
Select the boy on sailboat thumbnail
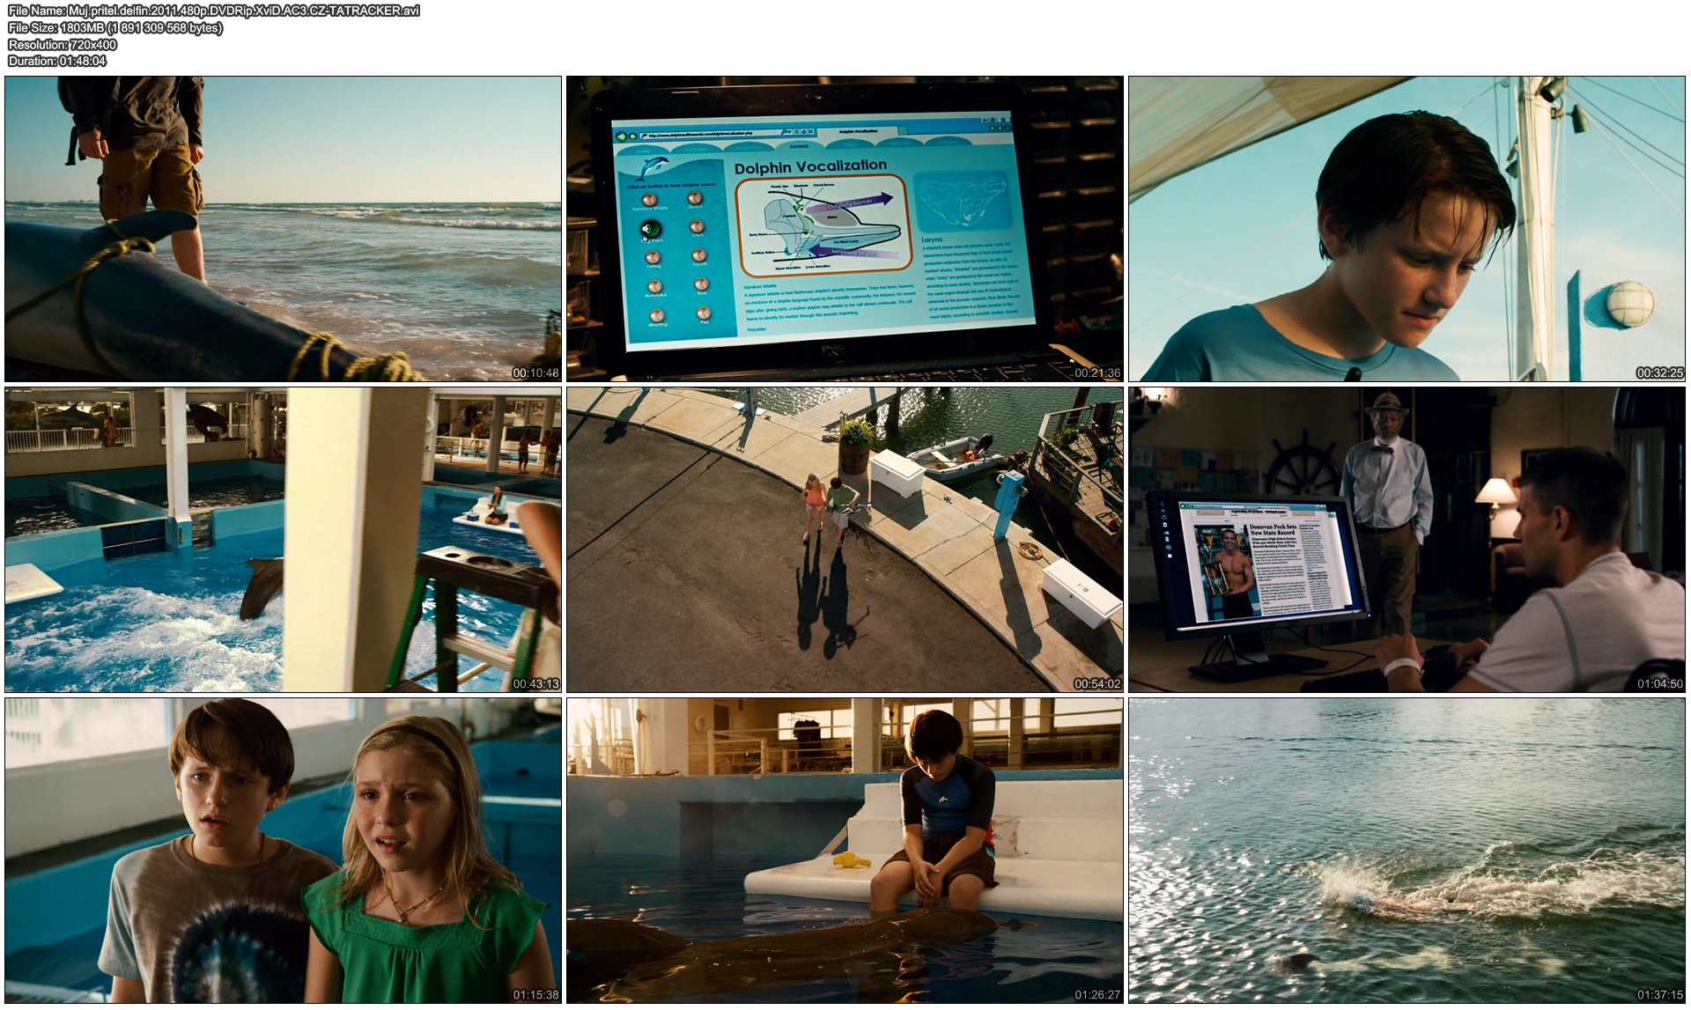pyautogui.click(x=1407, y=229)
